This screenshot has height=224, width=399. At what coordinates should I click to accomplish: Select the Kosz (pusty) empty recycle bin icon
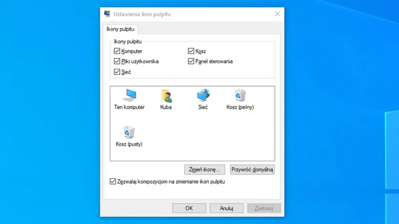129,133
